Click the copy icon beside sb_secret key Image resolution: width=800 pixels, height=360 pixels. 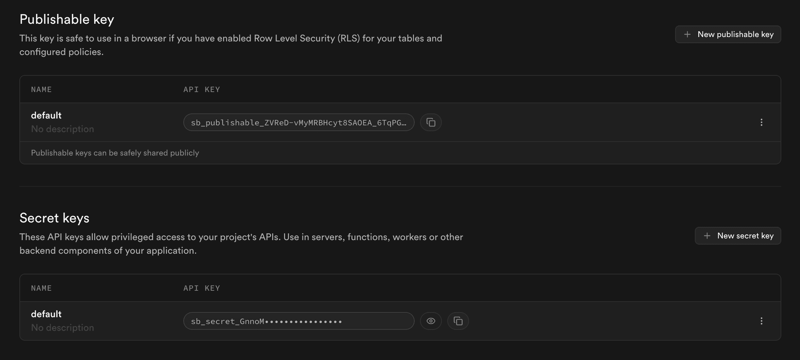458,321
